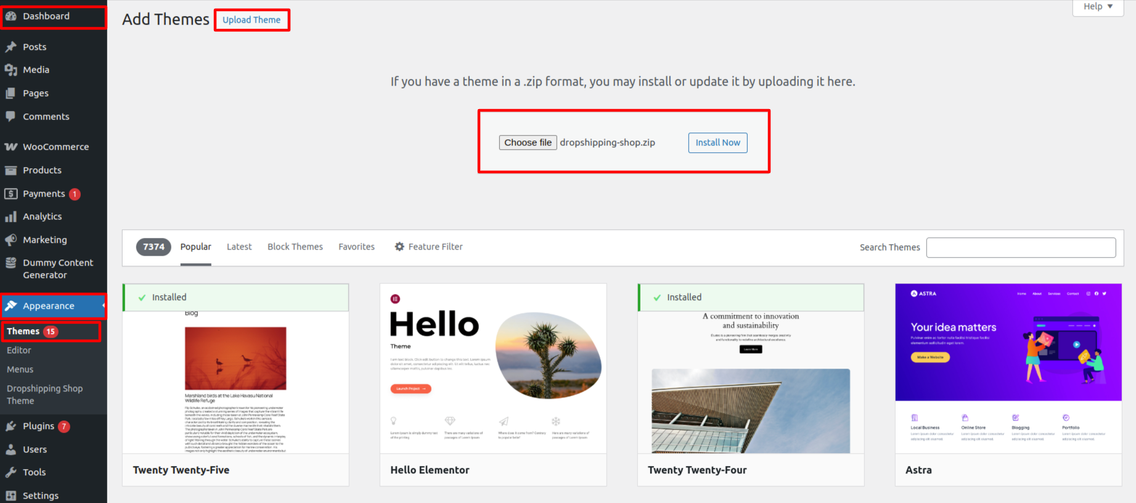Click the Comments speech bubble icon

10,117
